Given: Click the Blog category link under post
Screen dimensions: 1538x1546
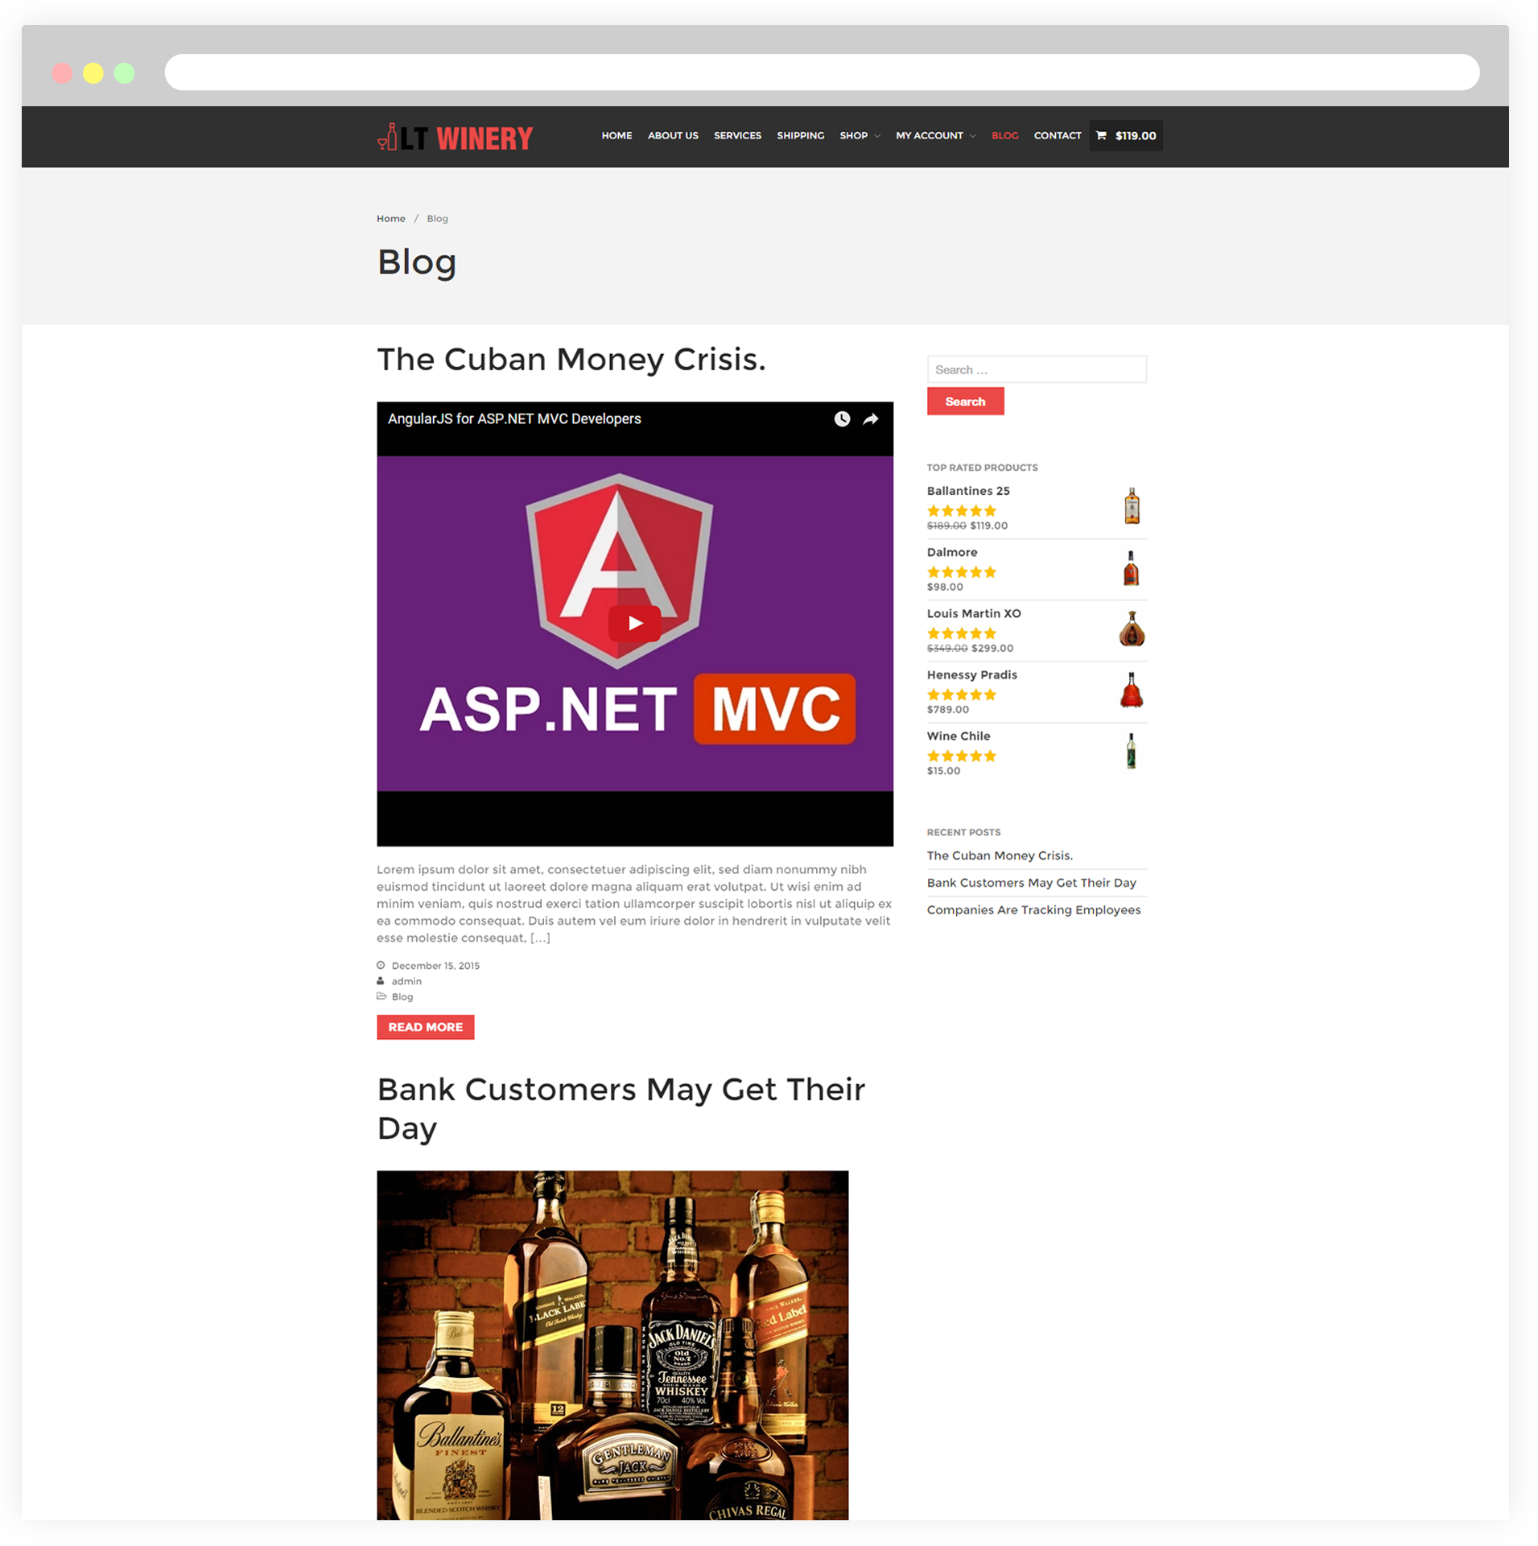Looking at the screenshot, I should pyautogui.click(x=402, y=996).
